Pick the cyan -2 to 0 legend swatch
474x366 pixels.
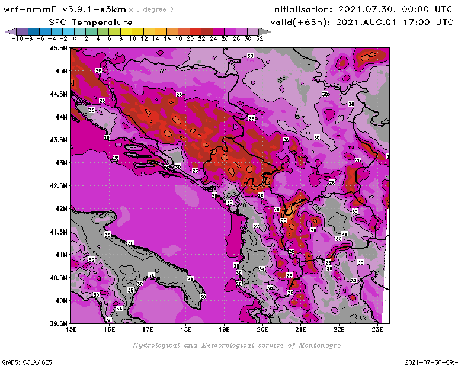(68, 31)
